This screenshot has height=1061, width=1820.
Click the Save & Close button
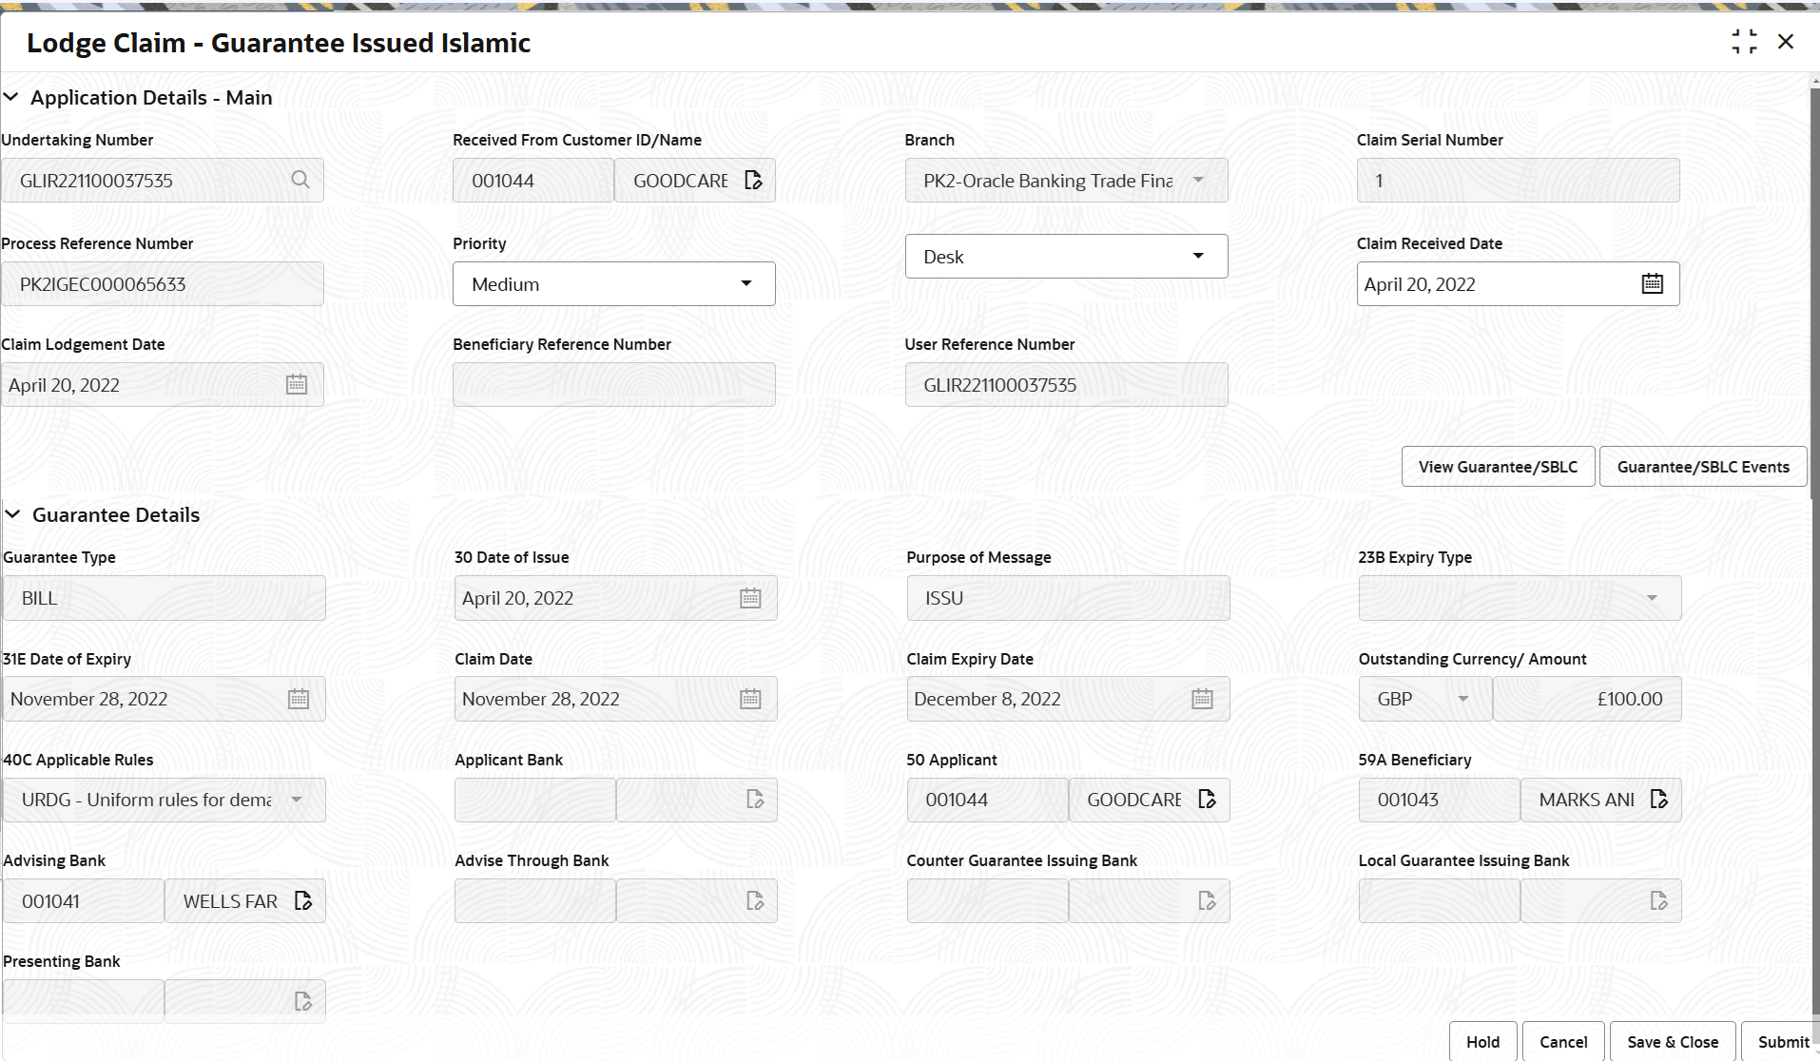(1673, 1042)
